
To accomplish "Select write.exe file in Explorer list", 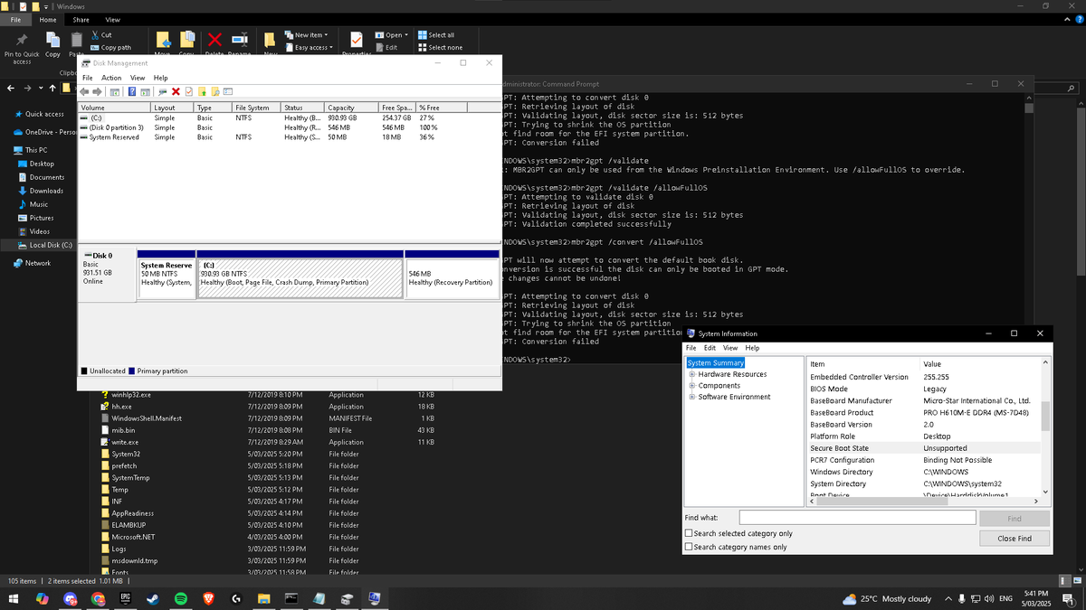I will [125, 442].
